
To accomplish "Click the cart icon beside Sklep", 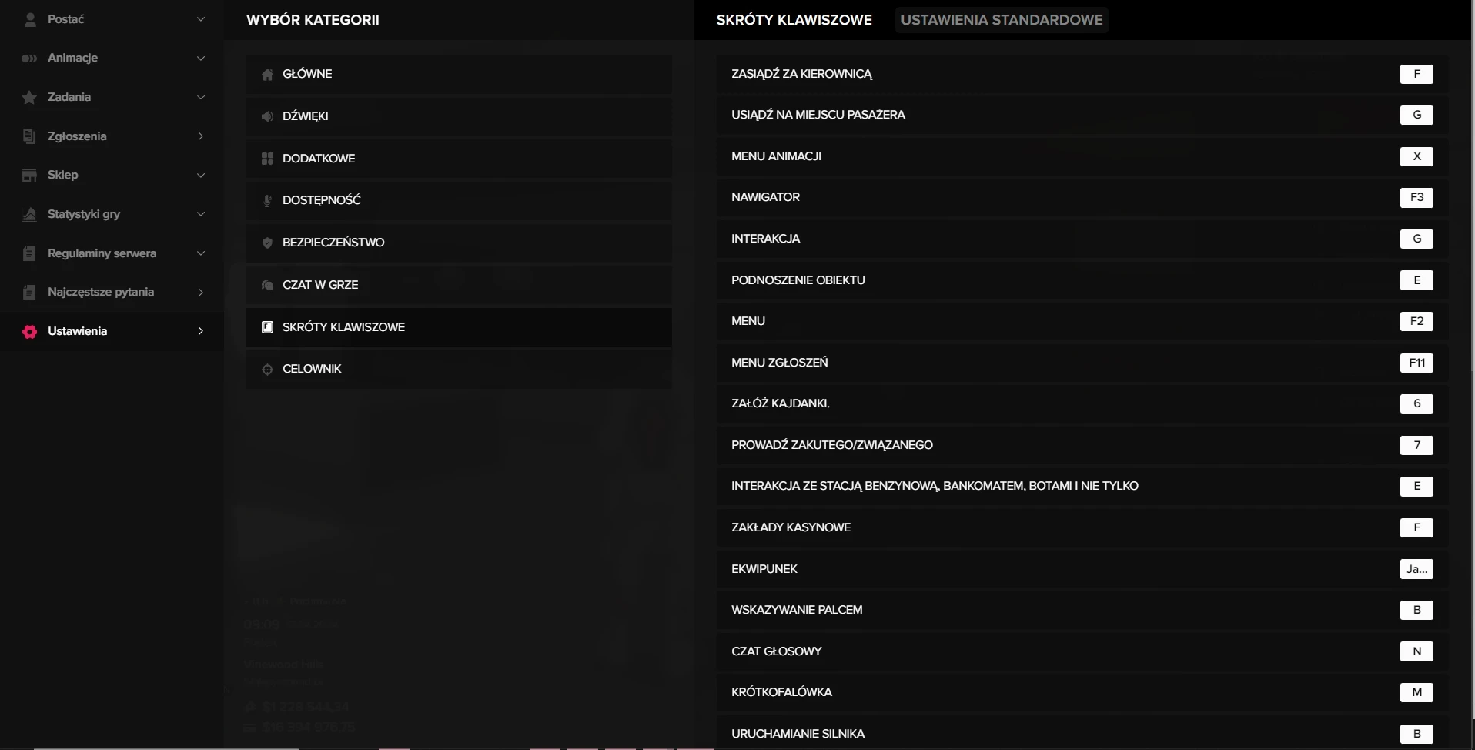I will (29, 175).
